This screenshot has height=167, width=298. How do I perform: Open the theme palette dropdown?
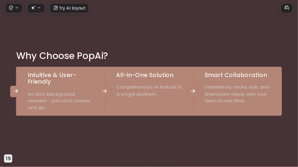coord(14,8)
